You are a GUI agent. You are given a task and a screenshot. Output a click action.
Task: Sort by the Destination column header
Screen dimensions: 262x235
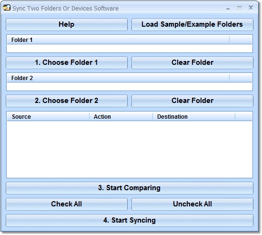tap(194, 117)
